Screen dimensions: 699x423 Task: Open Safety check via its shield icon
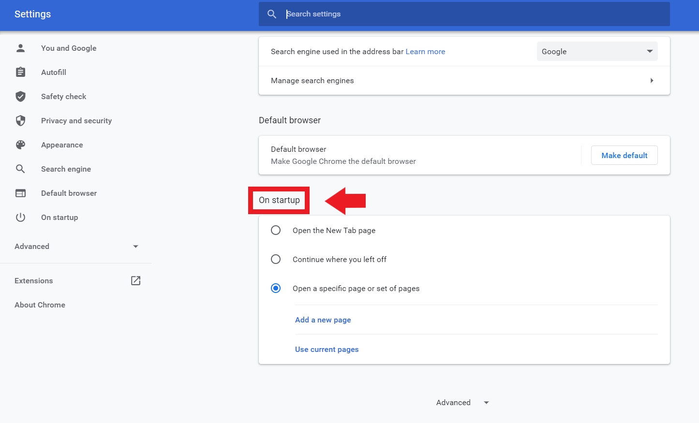tap(20, 96)
